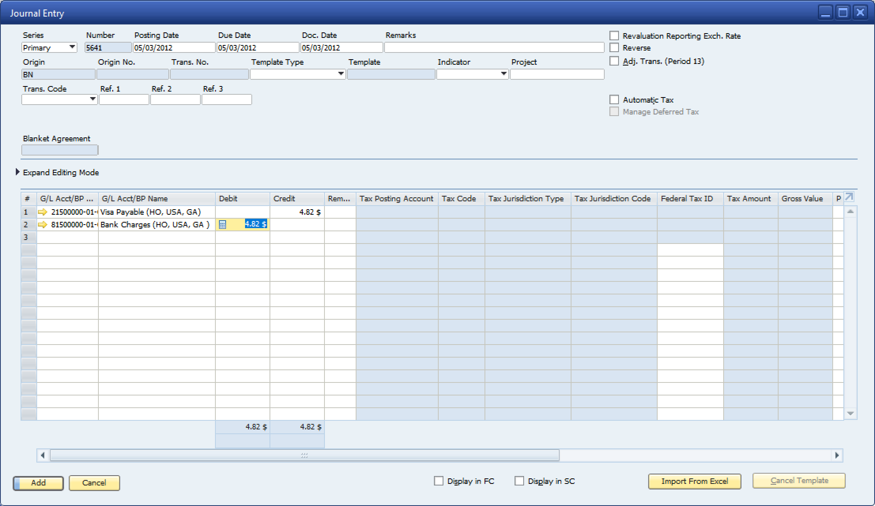Click the Import From Excel button
The image size is (875, 506).
[694, 481]
